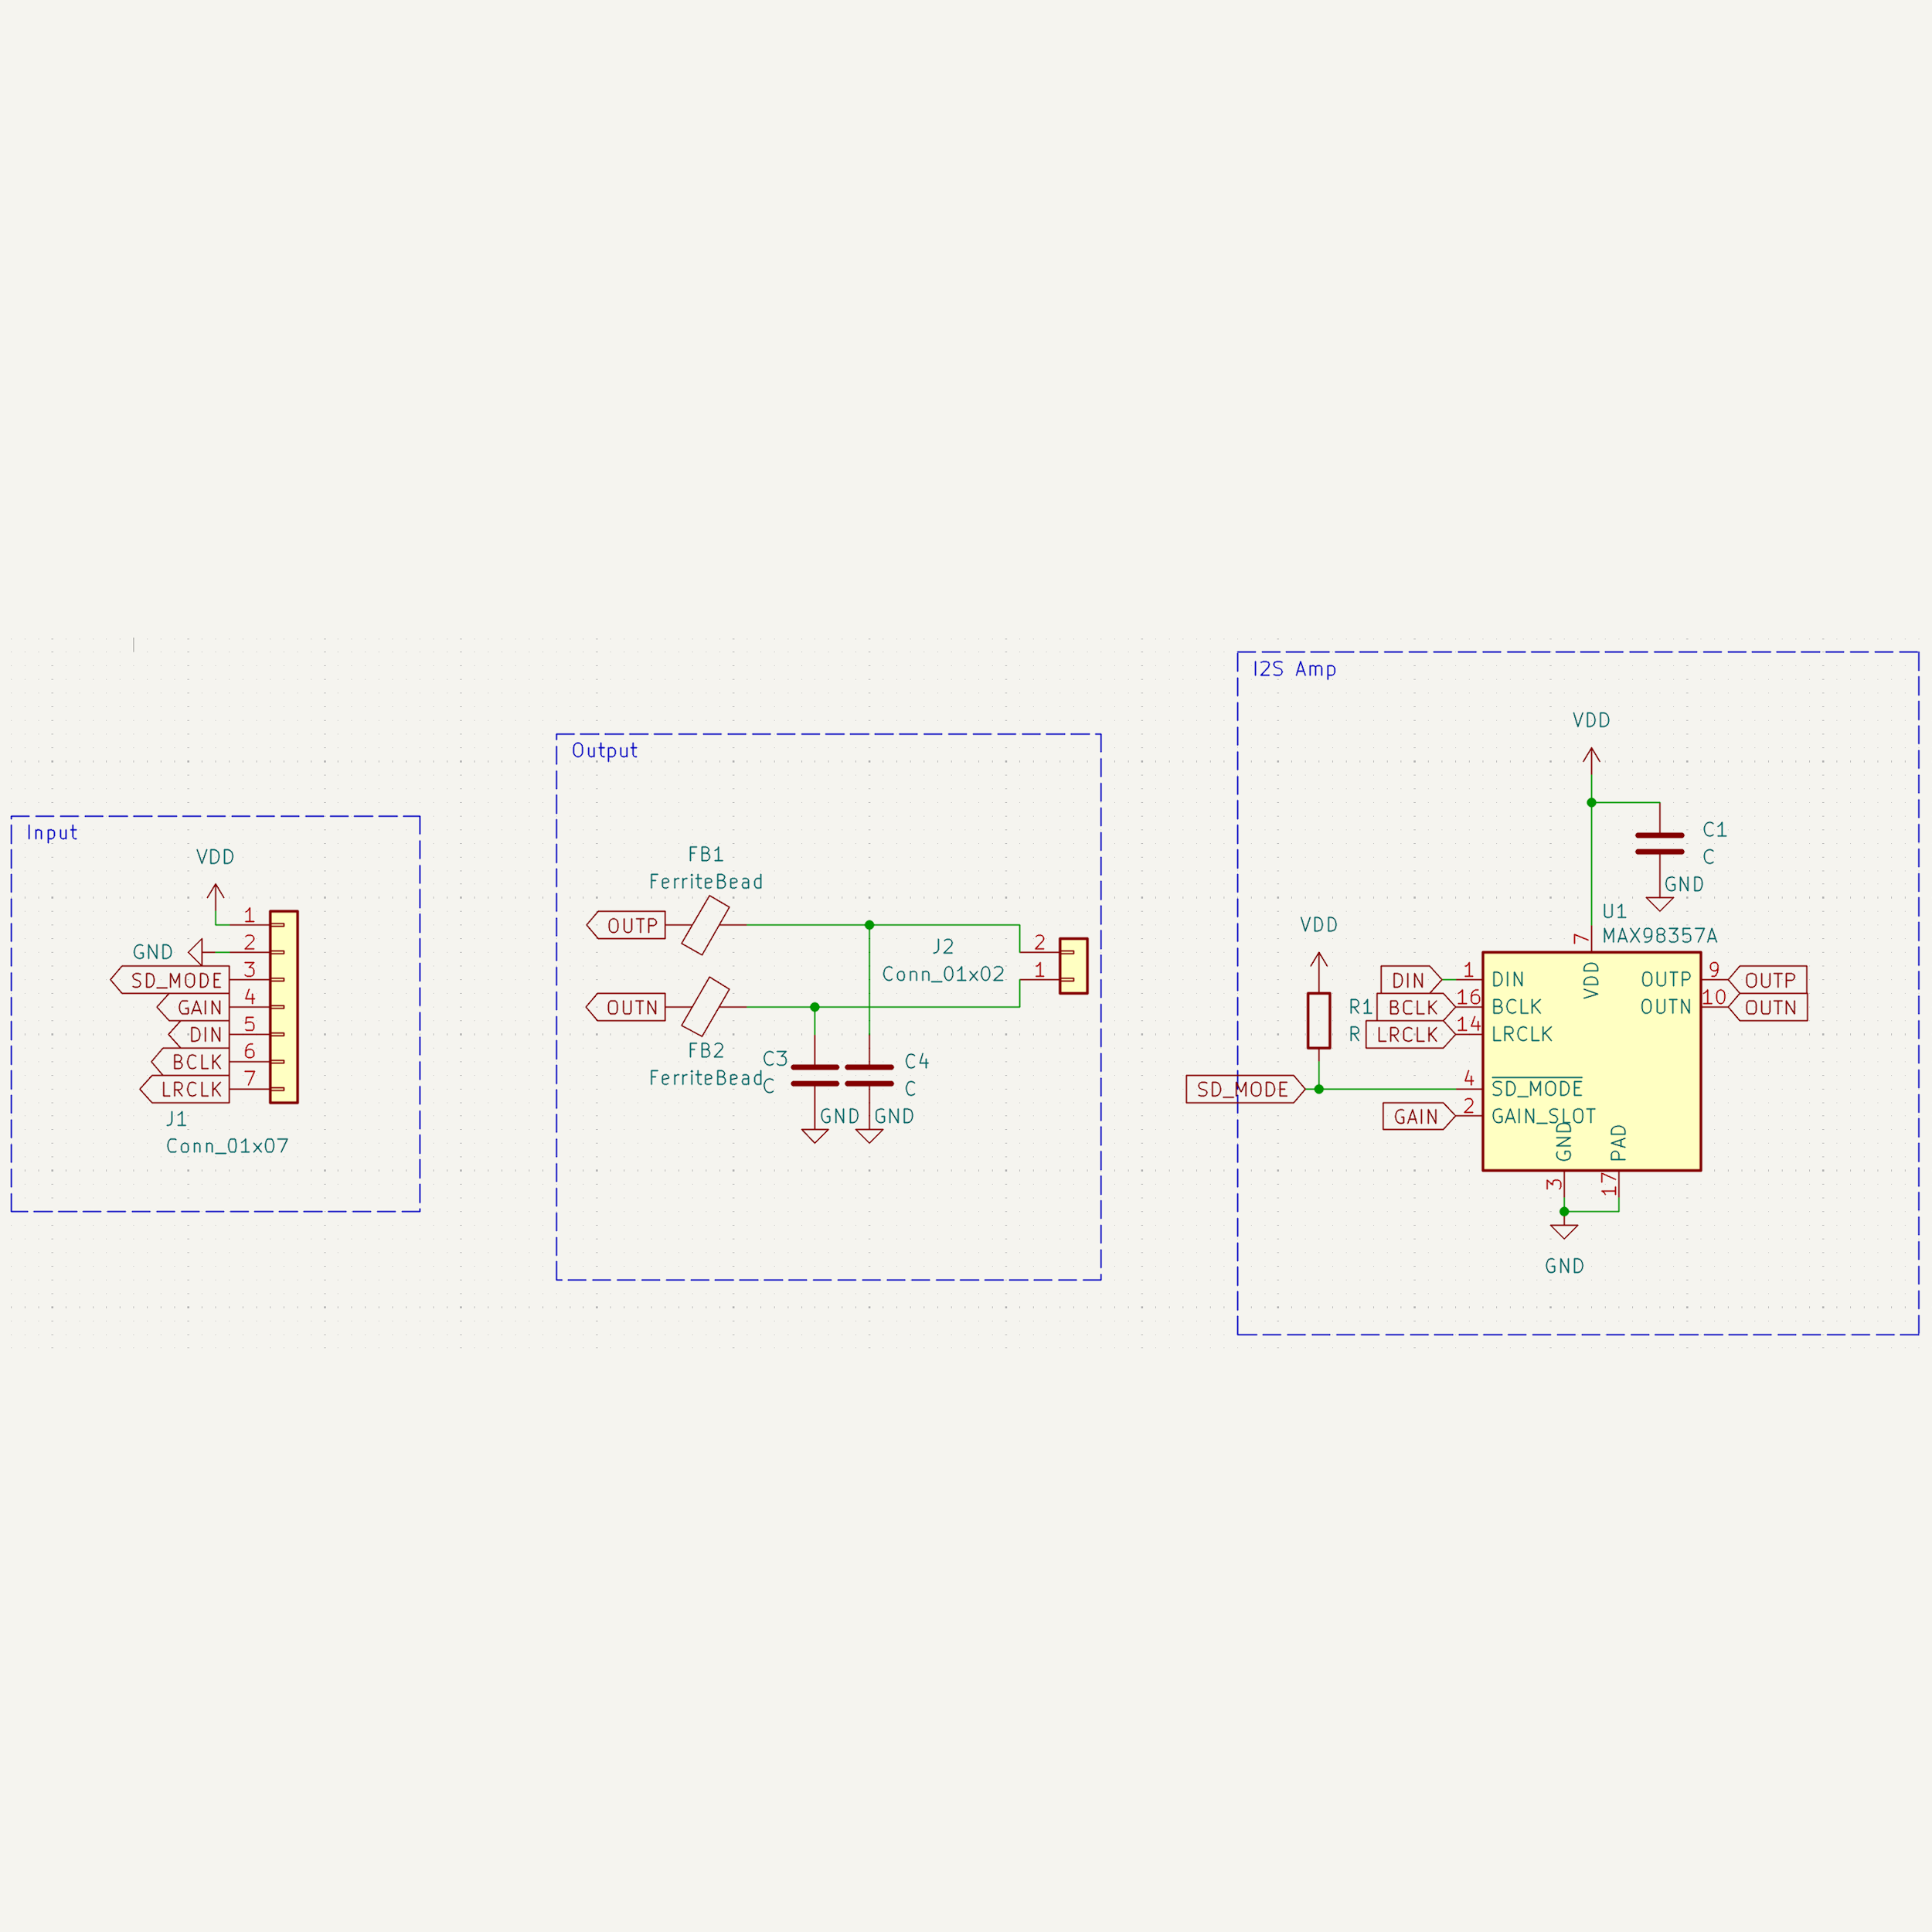Screen dimensions: 1932x1932
Task: Click the 'I2S Amp' block title text
Action: 1294,668
